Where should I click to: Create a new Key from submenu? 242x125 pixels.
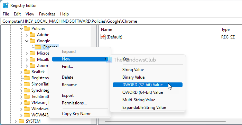coord(148,59)
